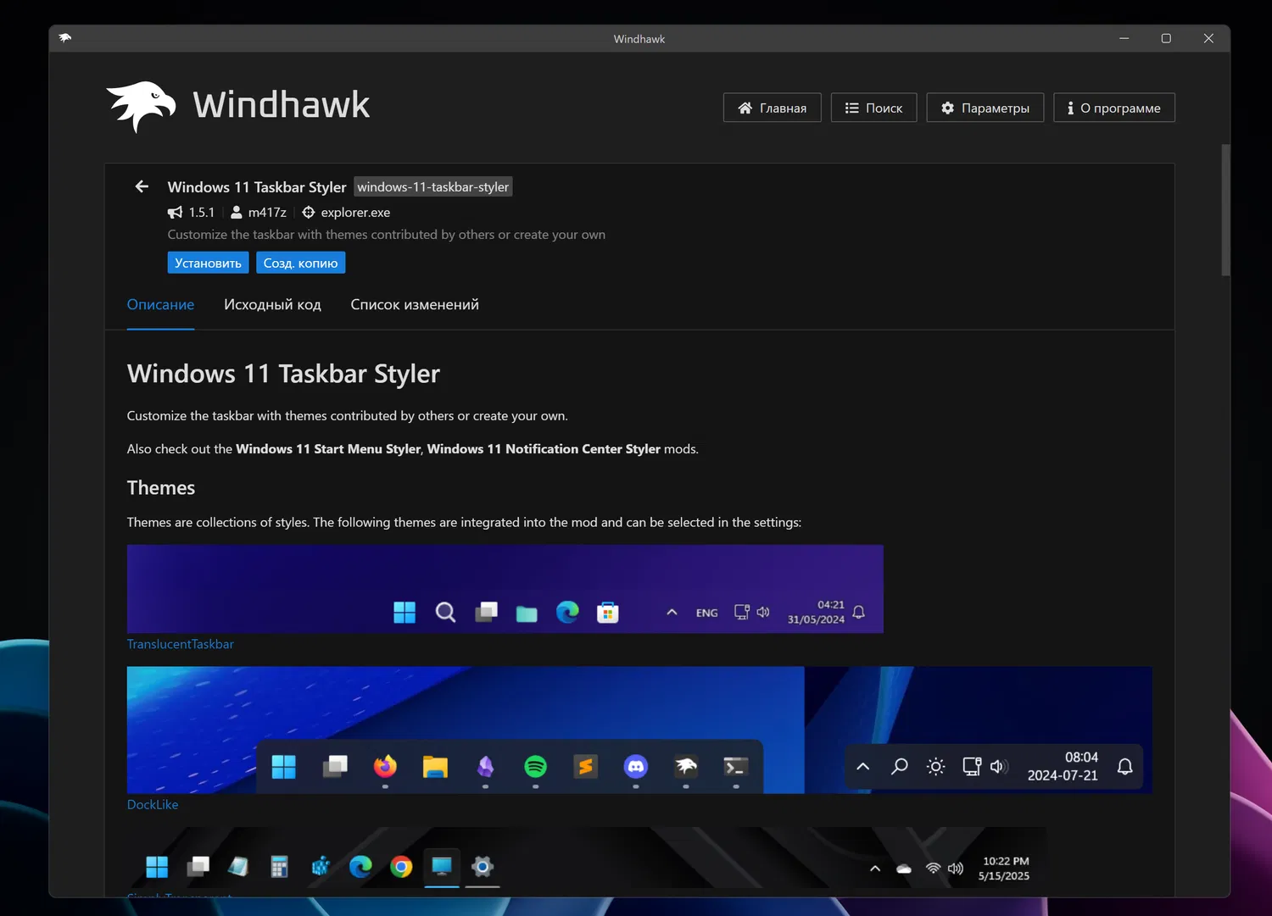Switch to the Исходный код tab
This screenshot has height=916, width=1272.
[272, 305]
